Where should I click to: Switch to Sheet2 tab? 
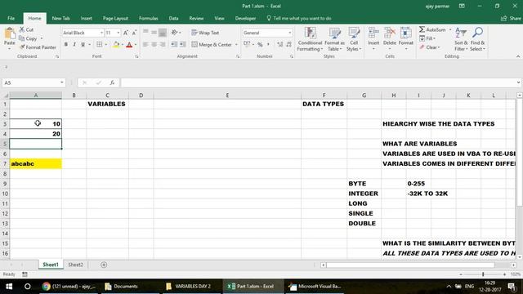pyautogui.click(x=75, y=265)
